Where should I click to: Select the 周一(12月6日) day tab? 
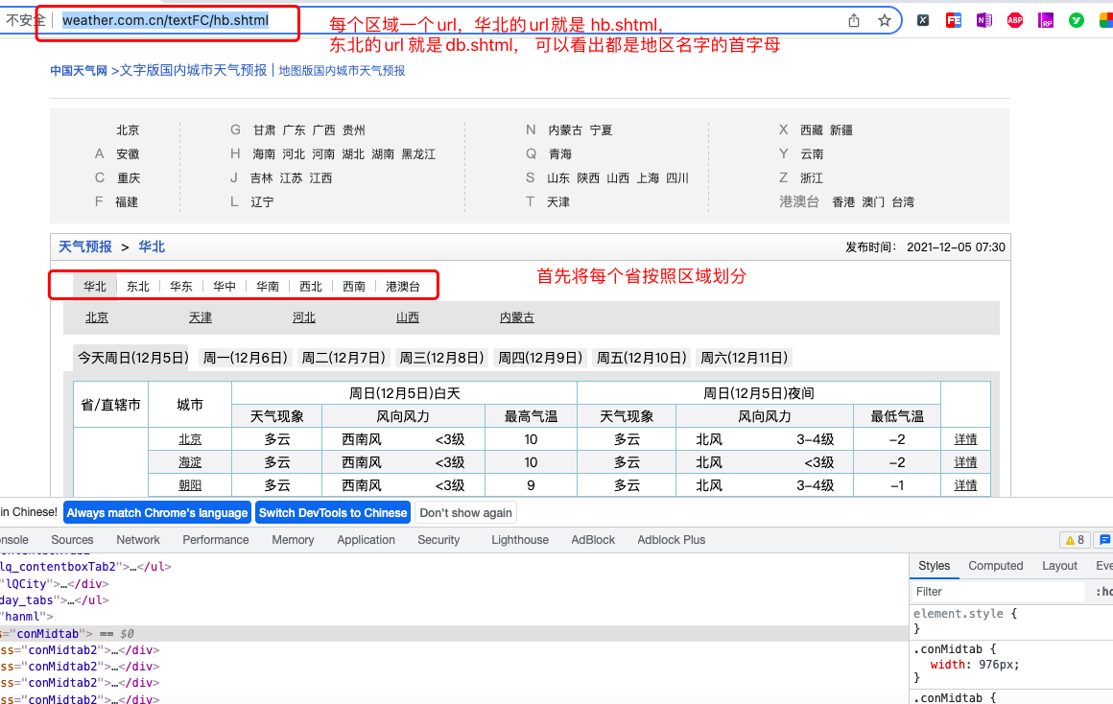[246, 358]
